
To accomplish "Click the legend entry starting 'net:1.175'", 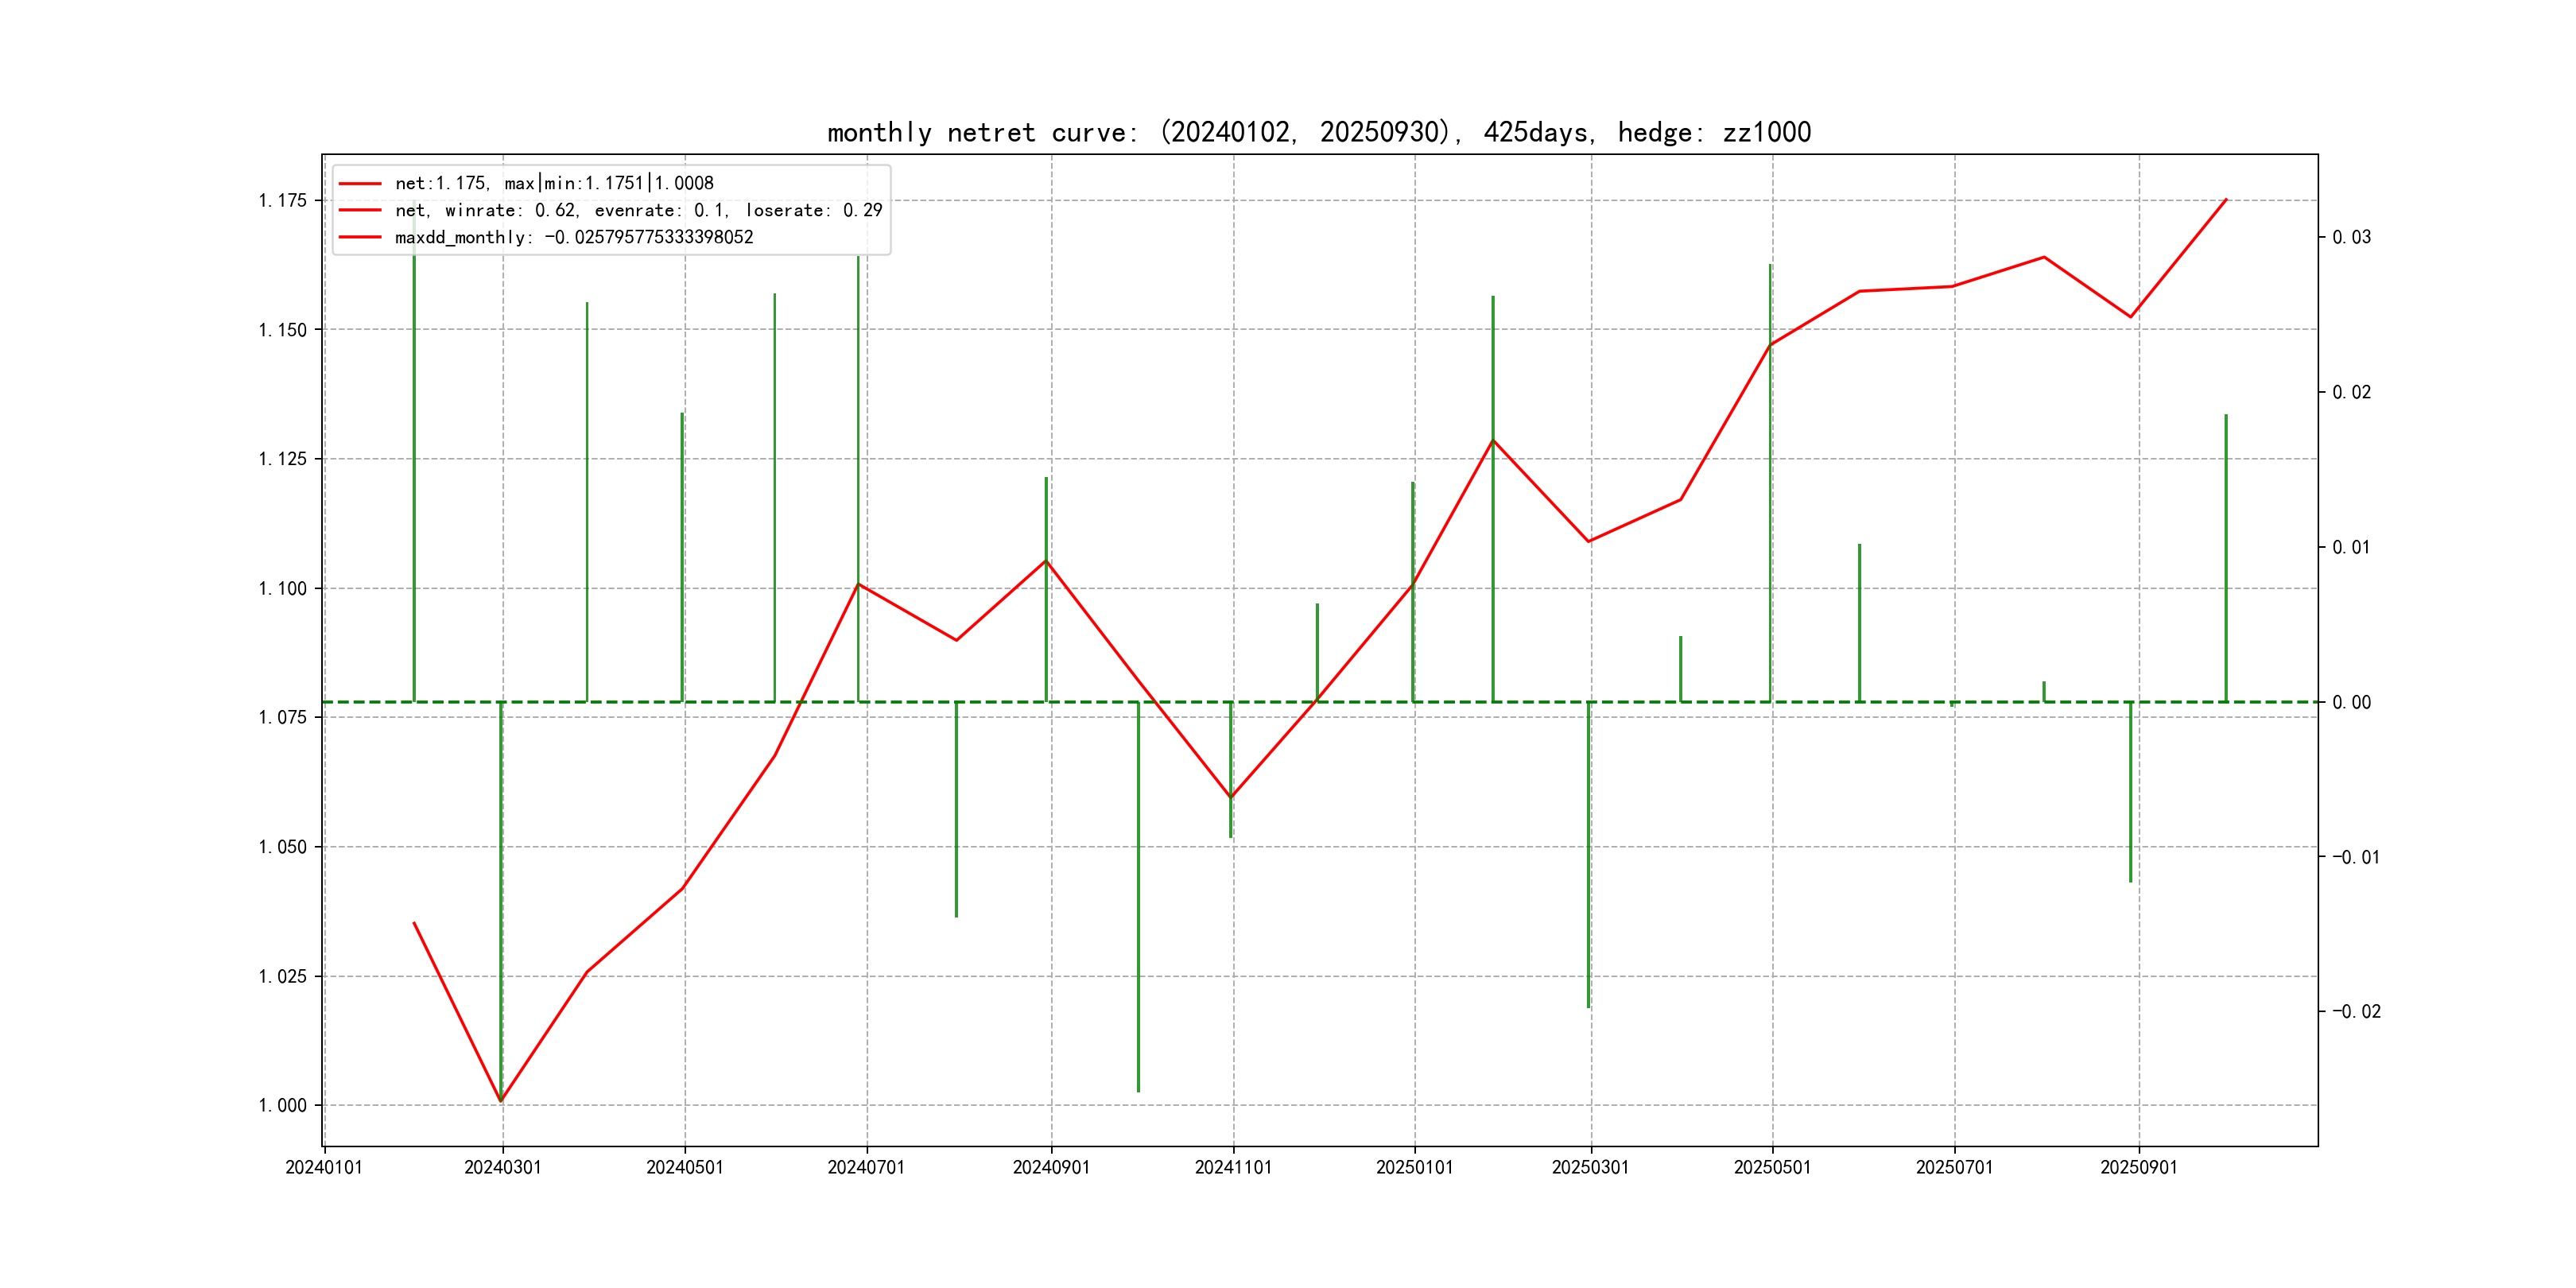I will [554, 183].
